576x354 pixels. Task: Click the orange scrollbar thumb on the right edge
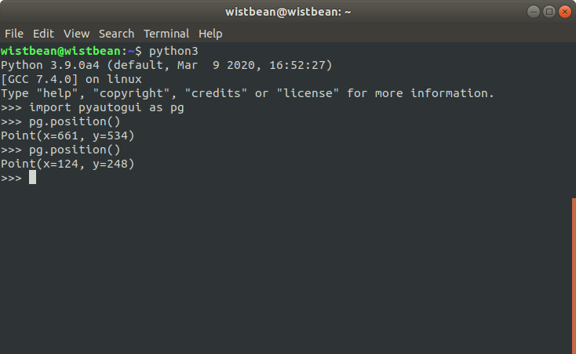pyautogui.click(x=574, y=276)
